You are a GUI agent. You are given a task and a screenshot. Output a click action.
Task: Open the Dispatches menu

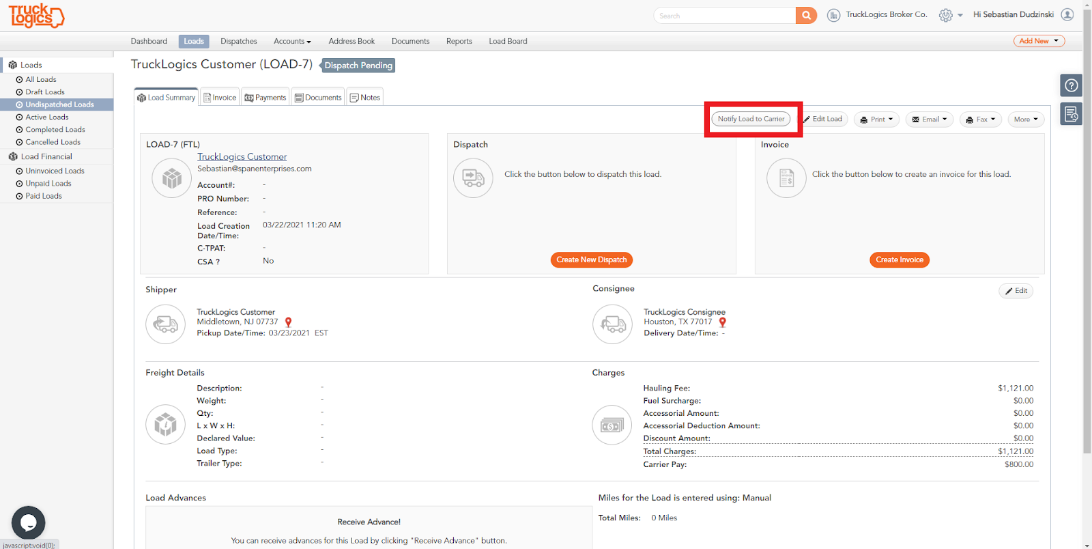[239, 42]
